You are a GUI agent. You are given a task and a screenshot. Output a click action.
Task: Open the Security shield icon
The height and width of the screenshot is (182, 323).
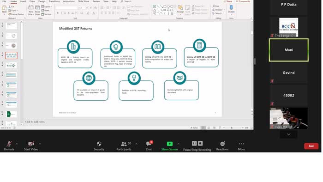(x=99, y=144)
